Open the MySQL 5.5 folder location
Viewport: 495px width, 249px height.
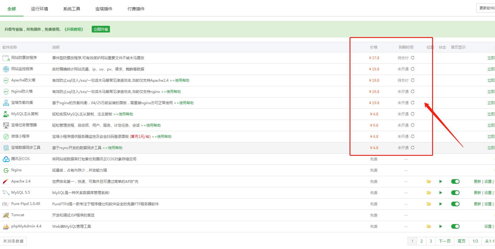[x=429, y=193]
